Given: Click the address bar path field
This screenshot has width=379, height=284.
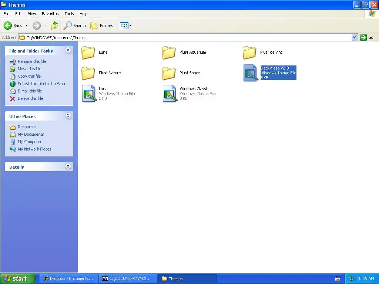Looking at the screenshot, I should 185,38.
